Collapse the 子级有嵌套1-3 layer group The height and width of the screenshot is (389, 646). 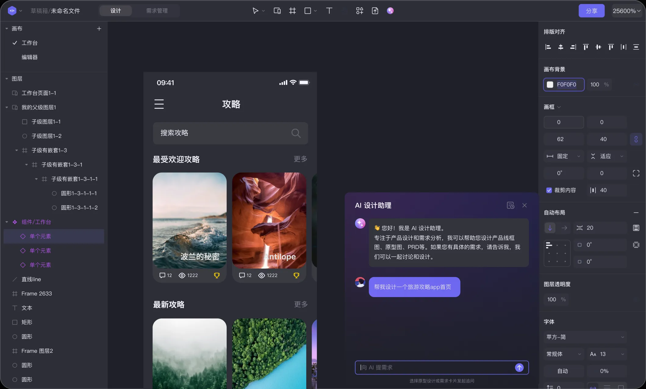point(16,150)
